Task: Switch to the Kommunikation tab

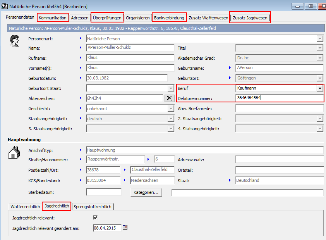Action: (53, 18)
